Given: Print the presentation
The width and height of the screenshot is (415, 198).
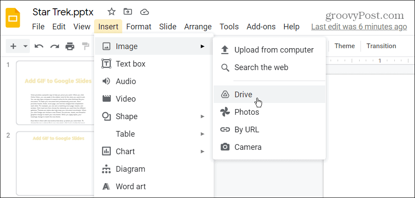Looking at the screenshot, I should click(70, 46).
